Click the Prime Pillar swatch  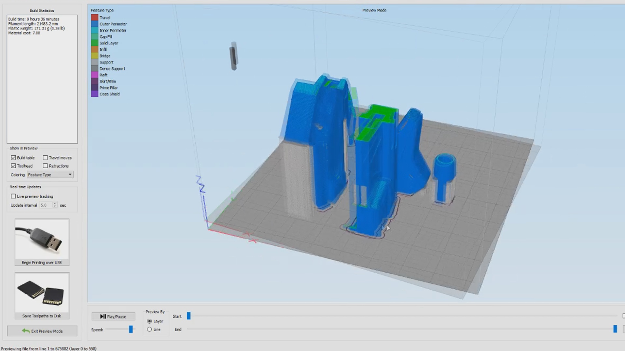tap(94, 88)
